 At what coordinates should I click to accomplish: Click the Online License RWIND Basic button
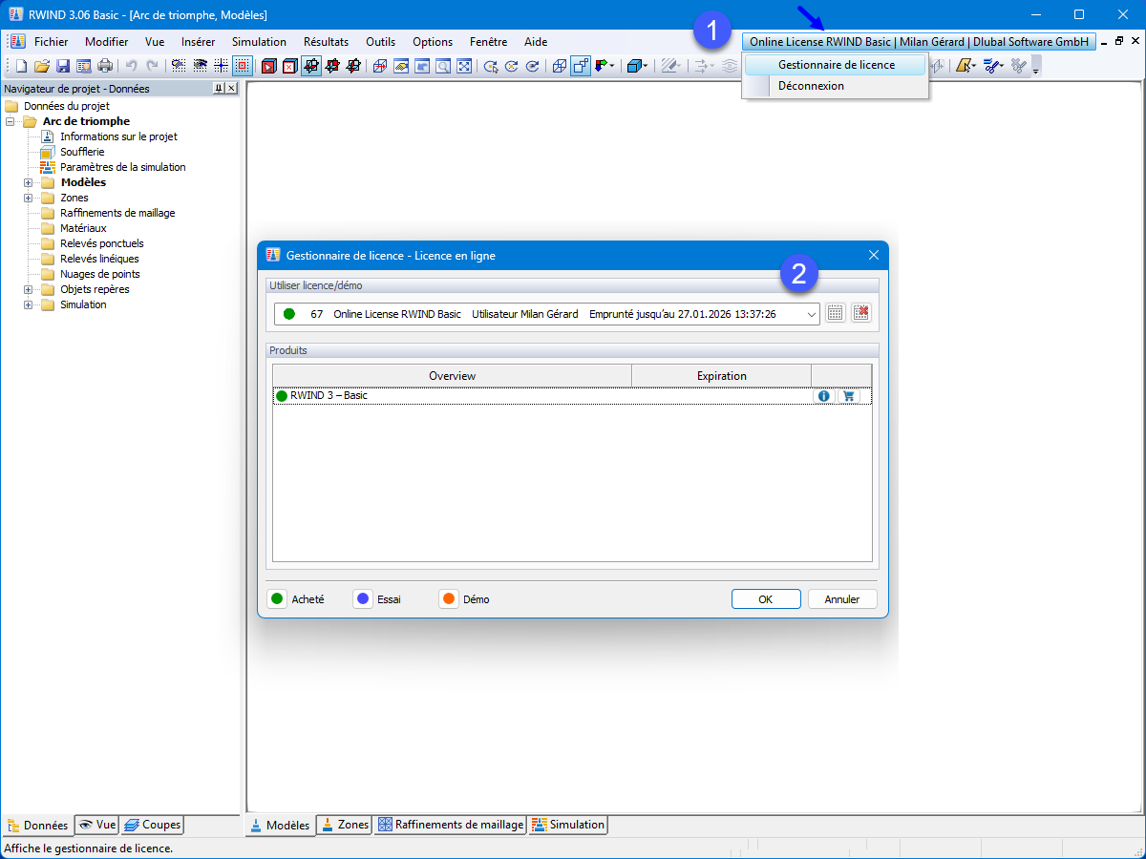919,42
